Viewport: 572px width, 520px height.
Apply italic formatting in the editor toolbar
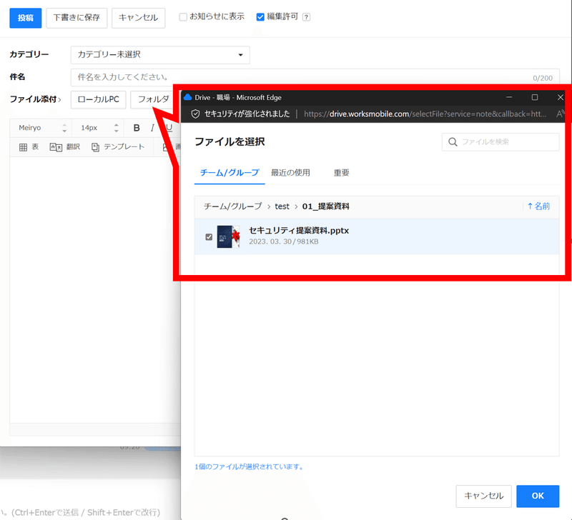(152, 128)
